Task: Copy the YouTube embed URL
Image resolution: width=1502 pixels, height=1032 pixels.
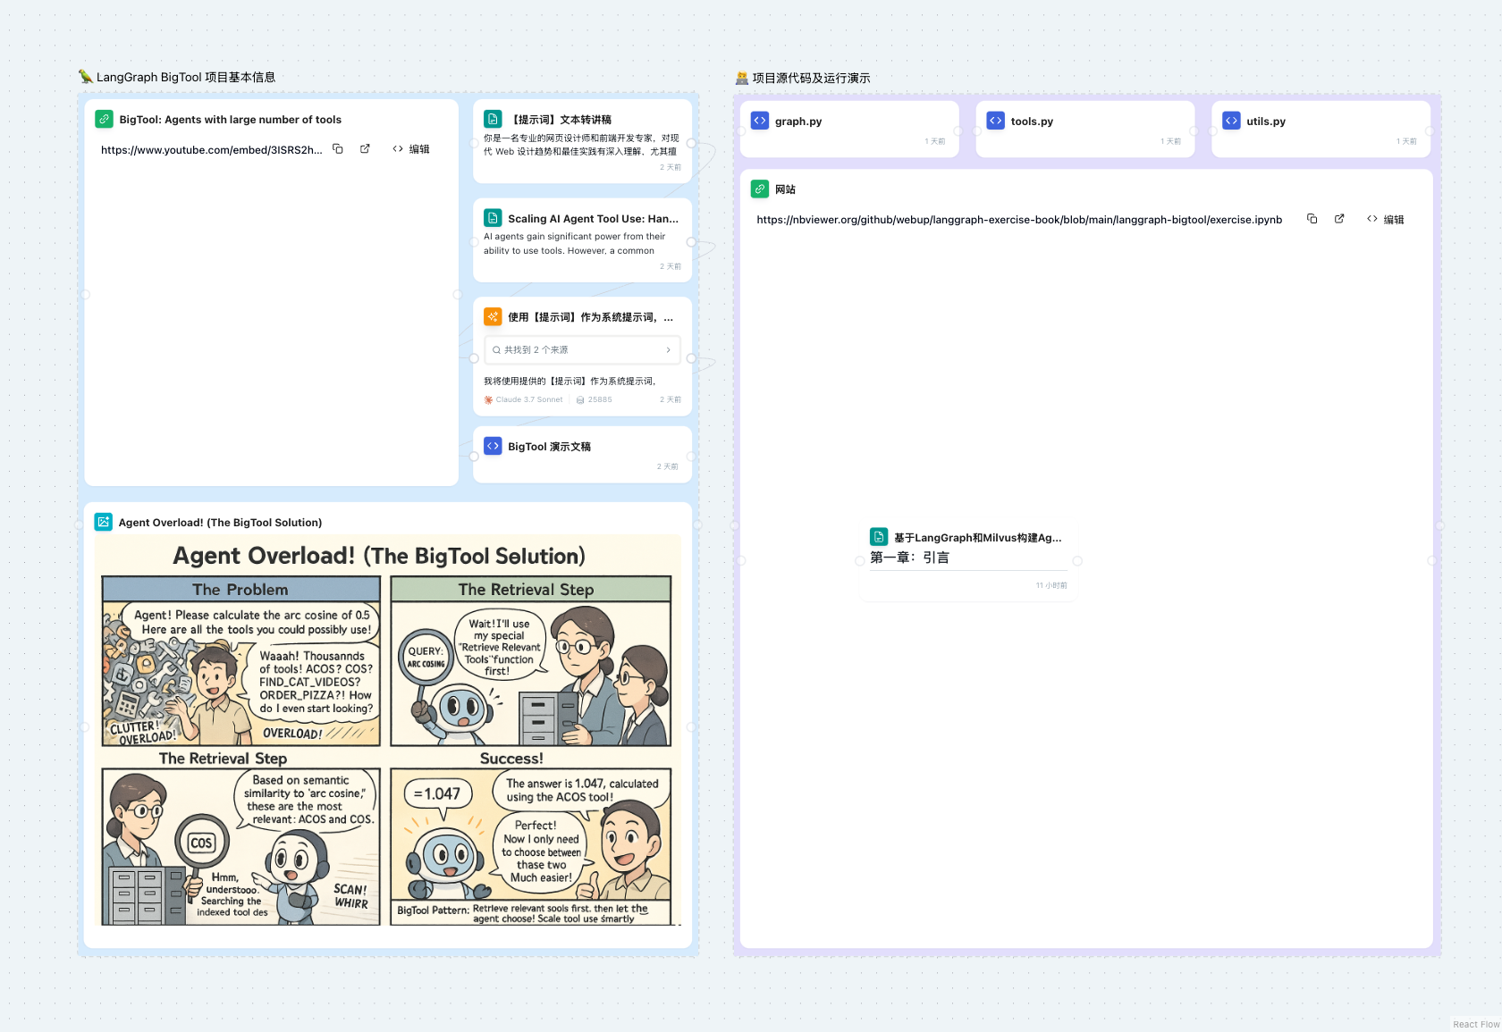Action: [x=338, y=149]
